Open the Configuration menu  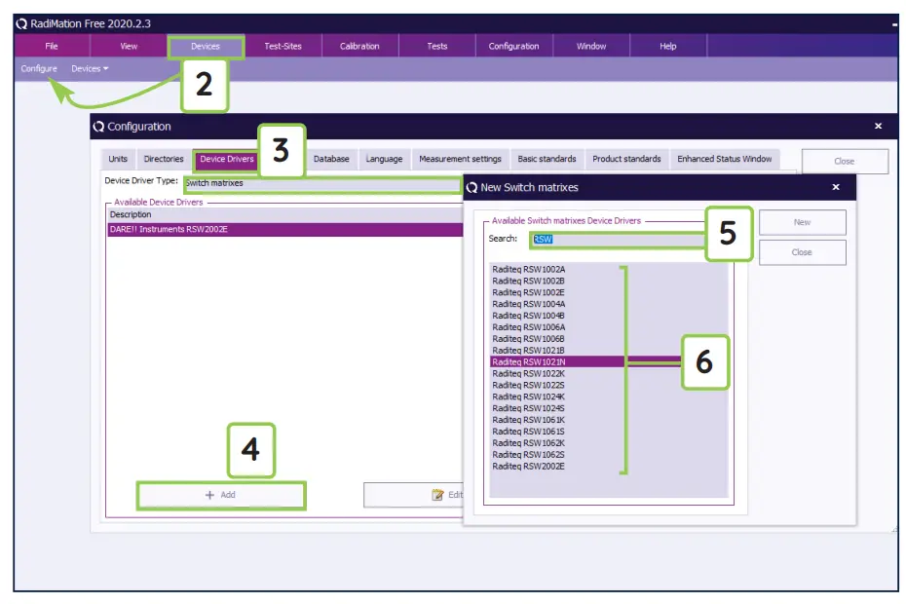tap(513, 46)
